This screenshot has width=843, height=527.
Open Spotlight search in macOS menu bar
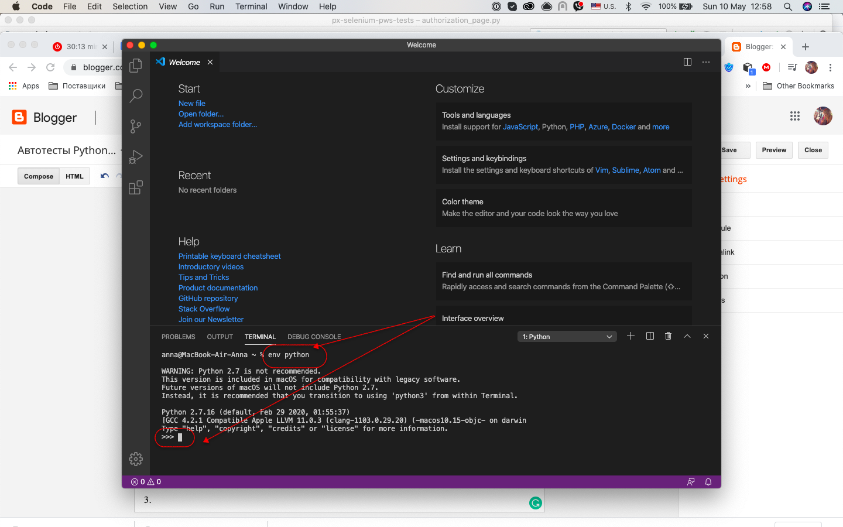(x=788, y=6)
